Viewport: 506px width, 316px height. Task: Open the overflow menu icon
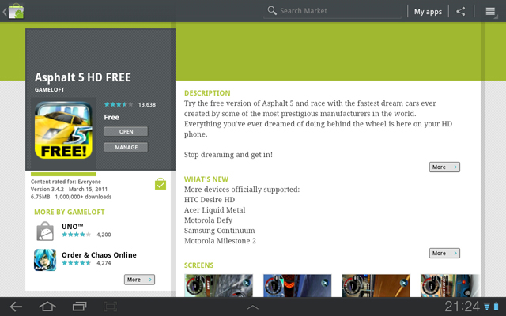[490, 12]
